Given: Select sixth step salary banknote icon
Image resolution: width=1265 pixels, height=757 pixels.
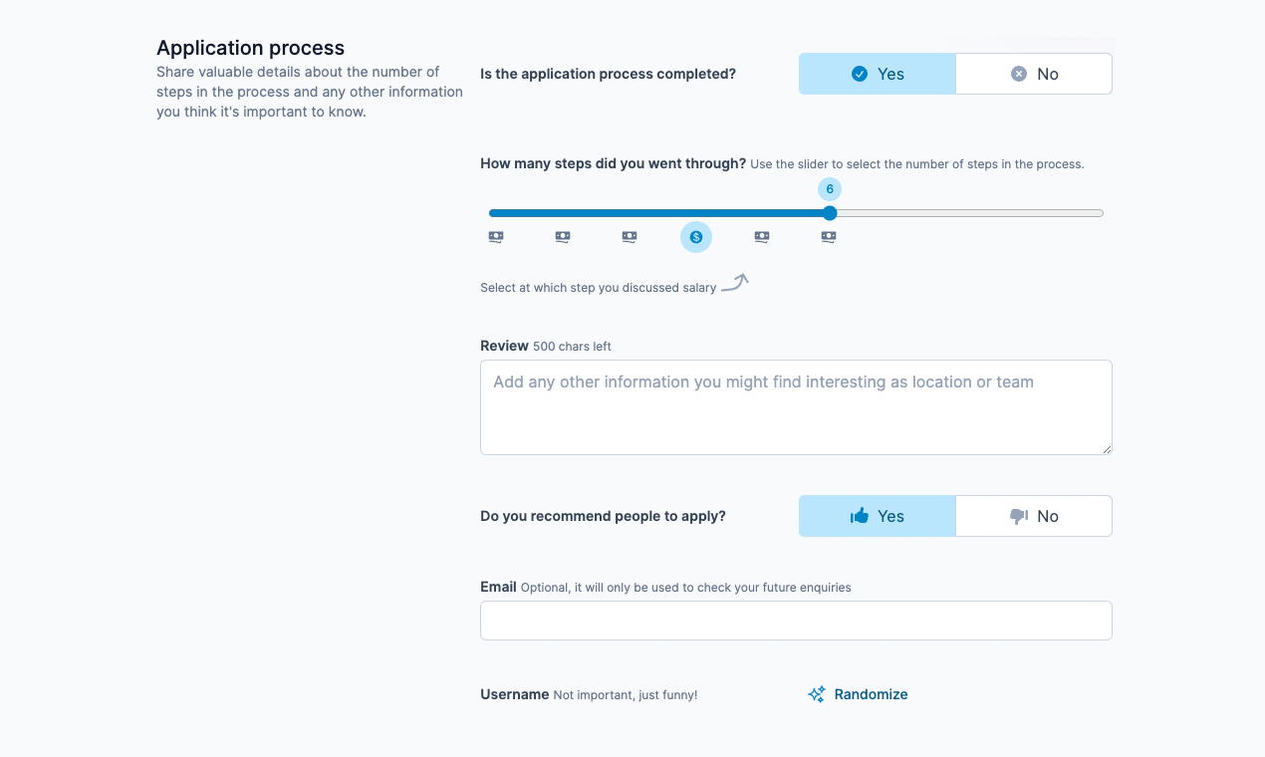Looking at the screenshot, I should tap(829, 237).
